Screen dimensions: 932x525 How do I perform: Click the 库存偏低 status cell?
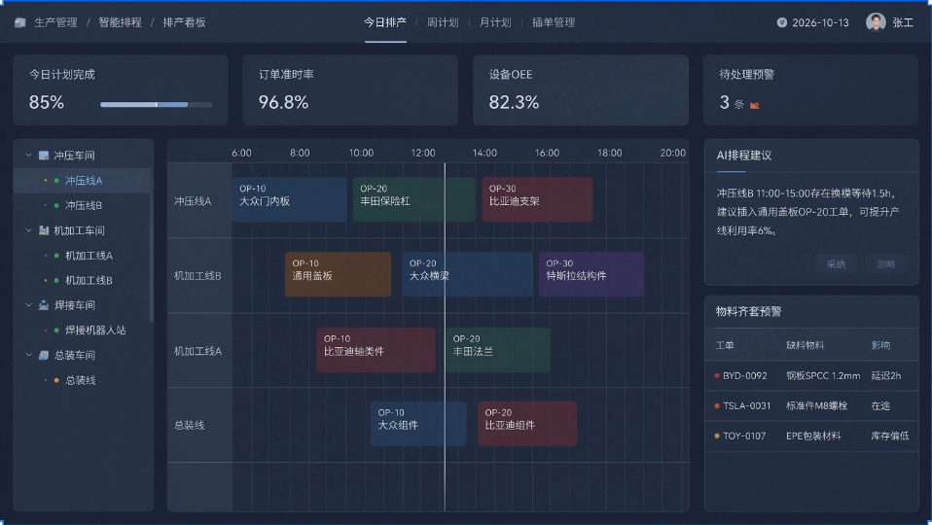(x=890, y=436)
